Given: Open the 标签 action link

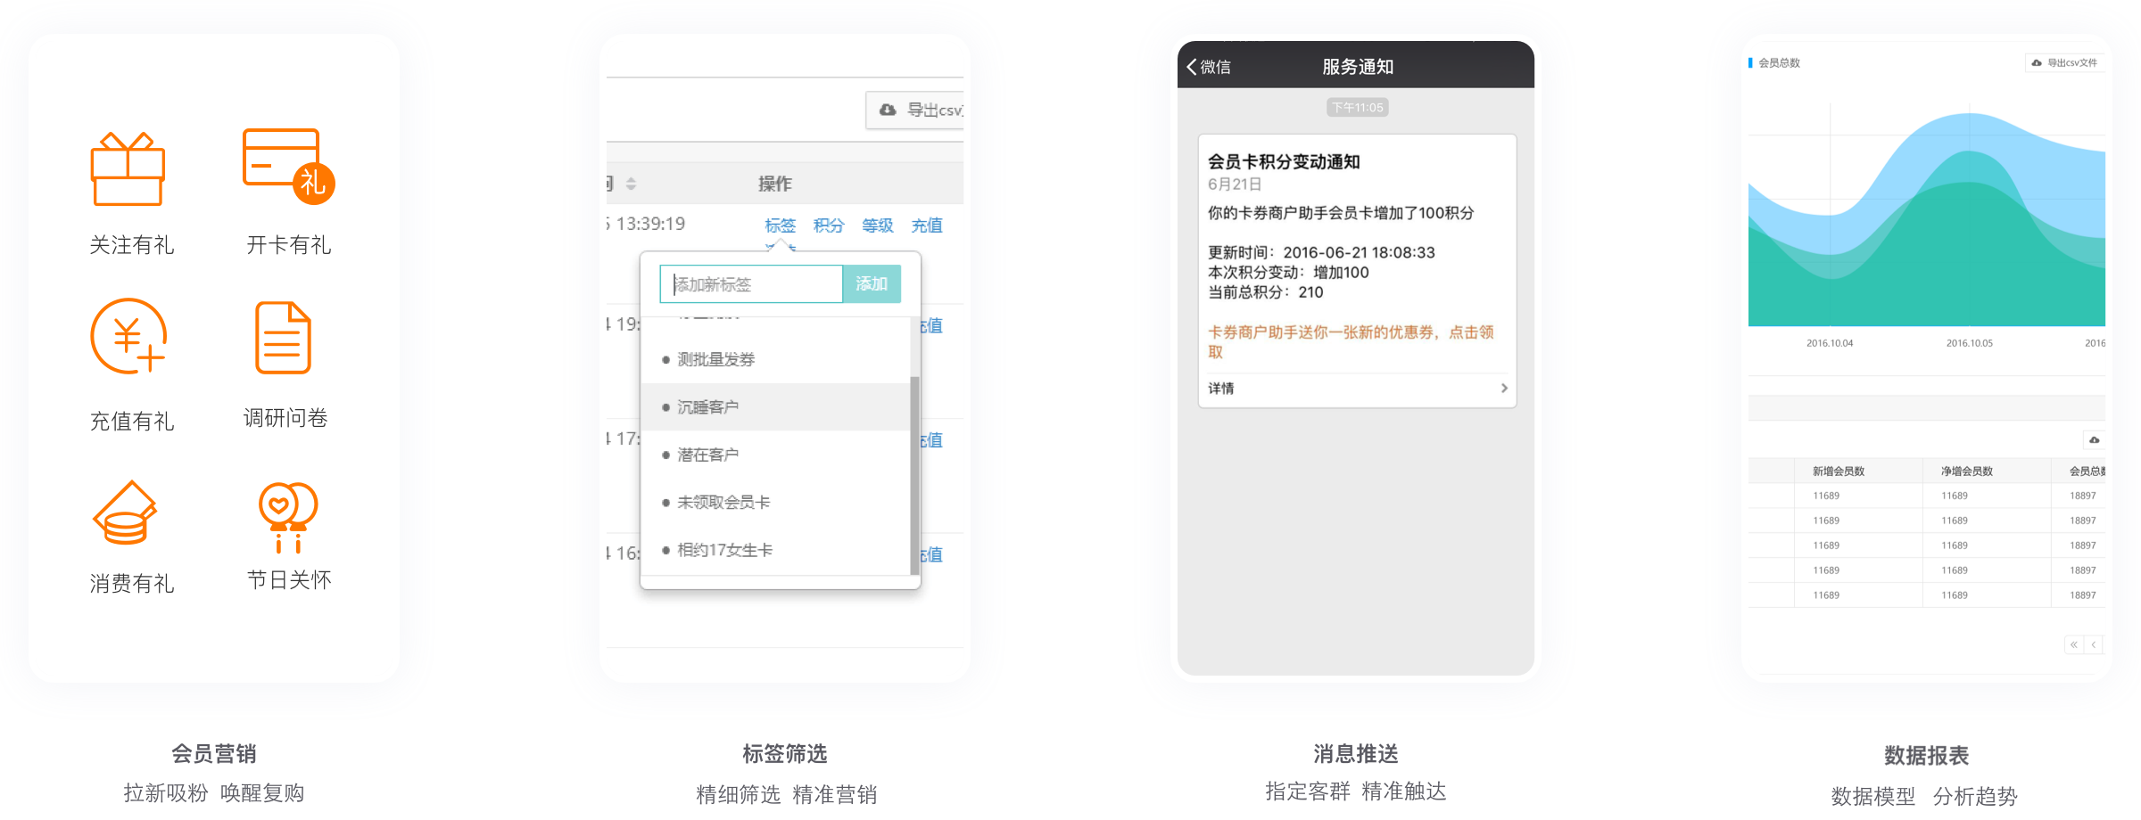Looking at the screenshot, I should [780, 225].
